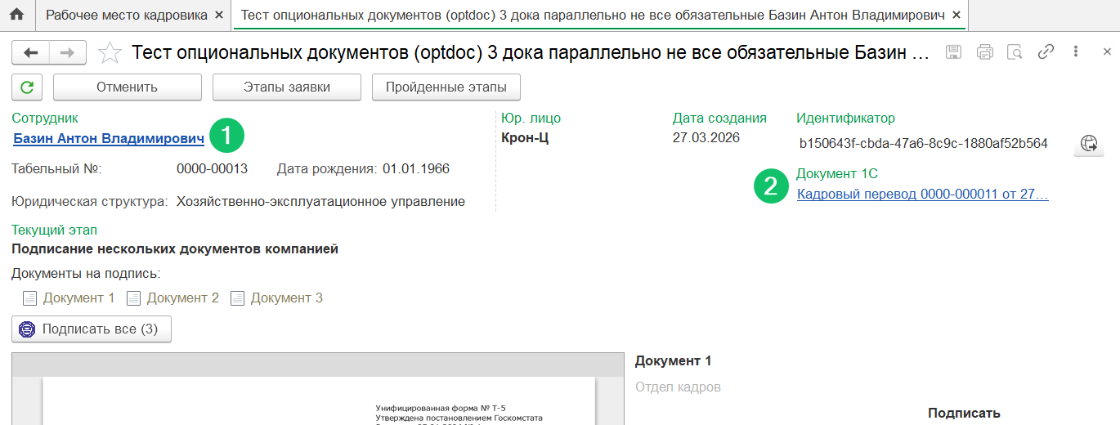Viewport: 1120px width, 425px height.
Task: Click Подписать все (3) button
Action: (x=92, y=329)
